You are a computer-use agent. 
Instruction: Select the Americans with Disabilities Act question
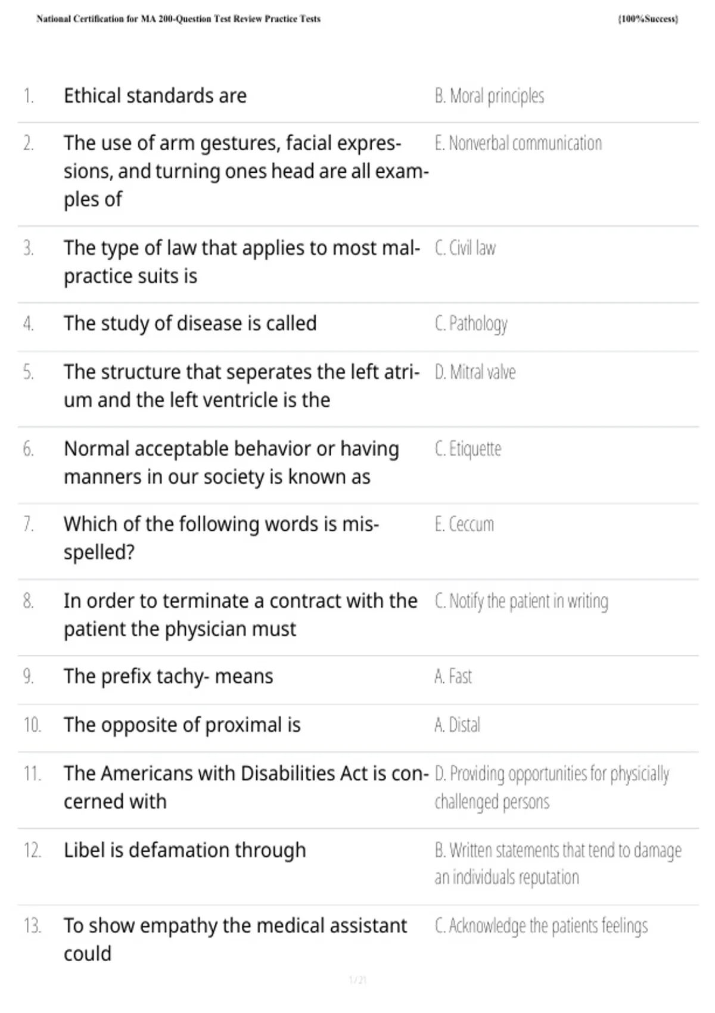click(246, 787)
